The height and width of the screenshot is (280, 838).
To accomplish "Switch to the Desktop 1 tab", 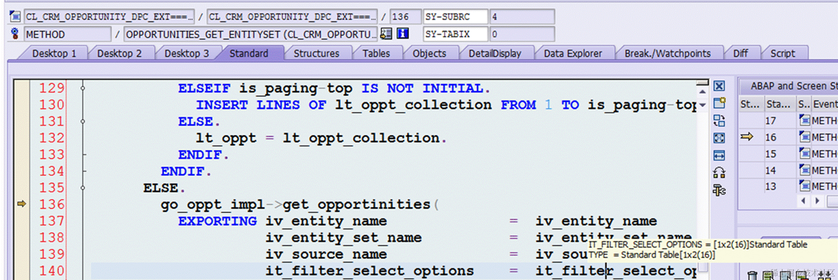I will click(54, 53).
